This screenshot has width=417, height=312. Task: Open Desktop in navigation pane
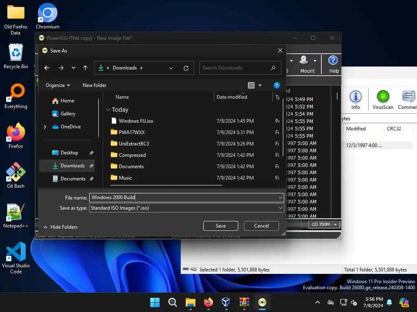tap(69, 153)
